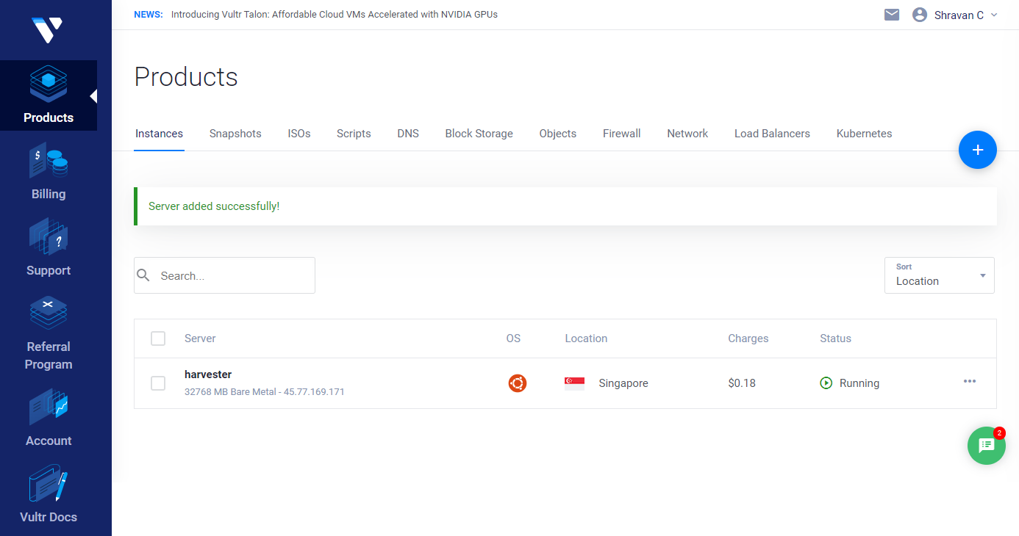
Task: Open the green chat widget
Action: 986,445
